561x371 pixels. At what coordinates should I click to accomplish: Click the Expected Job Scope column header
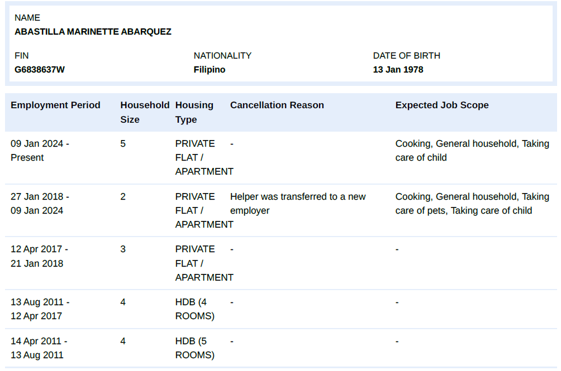coord(441,105)
